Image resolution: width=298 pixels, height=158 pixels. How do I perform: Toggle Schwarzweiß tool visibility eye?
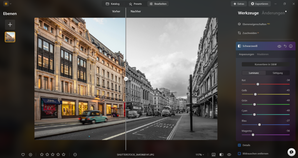pos(279,46)
